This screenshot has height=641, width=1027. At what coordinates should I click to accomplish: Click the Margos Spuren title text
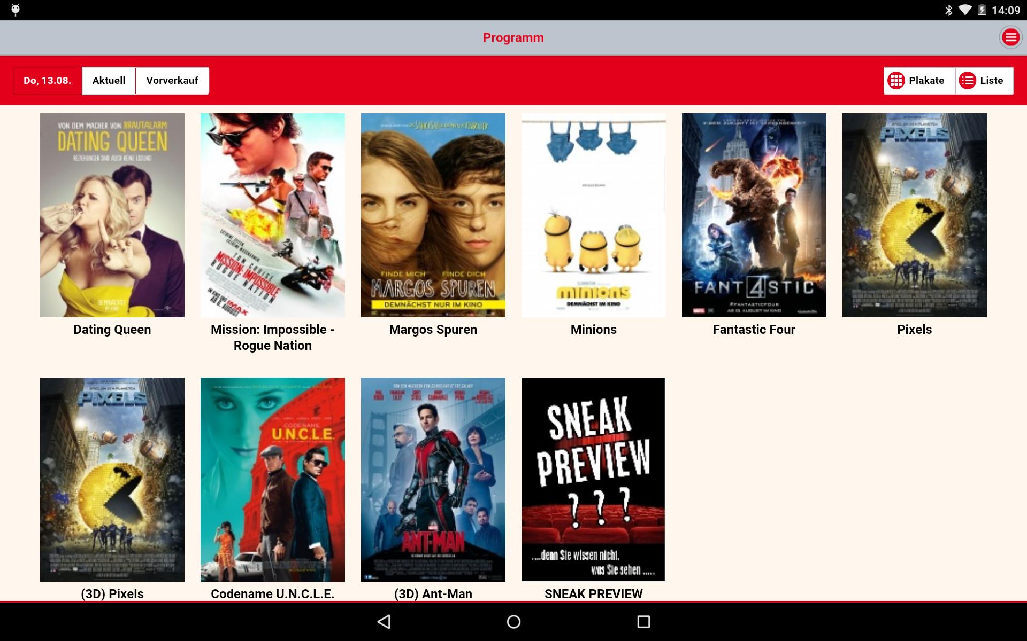(x=433, y=330)
